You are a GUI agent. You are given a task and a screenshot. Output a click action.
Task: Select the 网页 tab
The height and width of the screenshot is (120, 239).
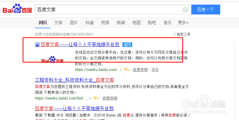[43, 23]
